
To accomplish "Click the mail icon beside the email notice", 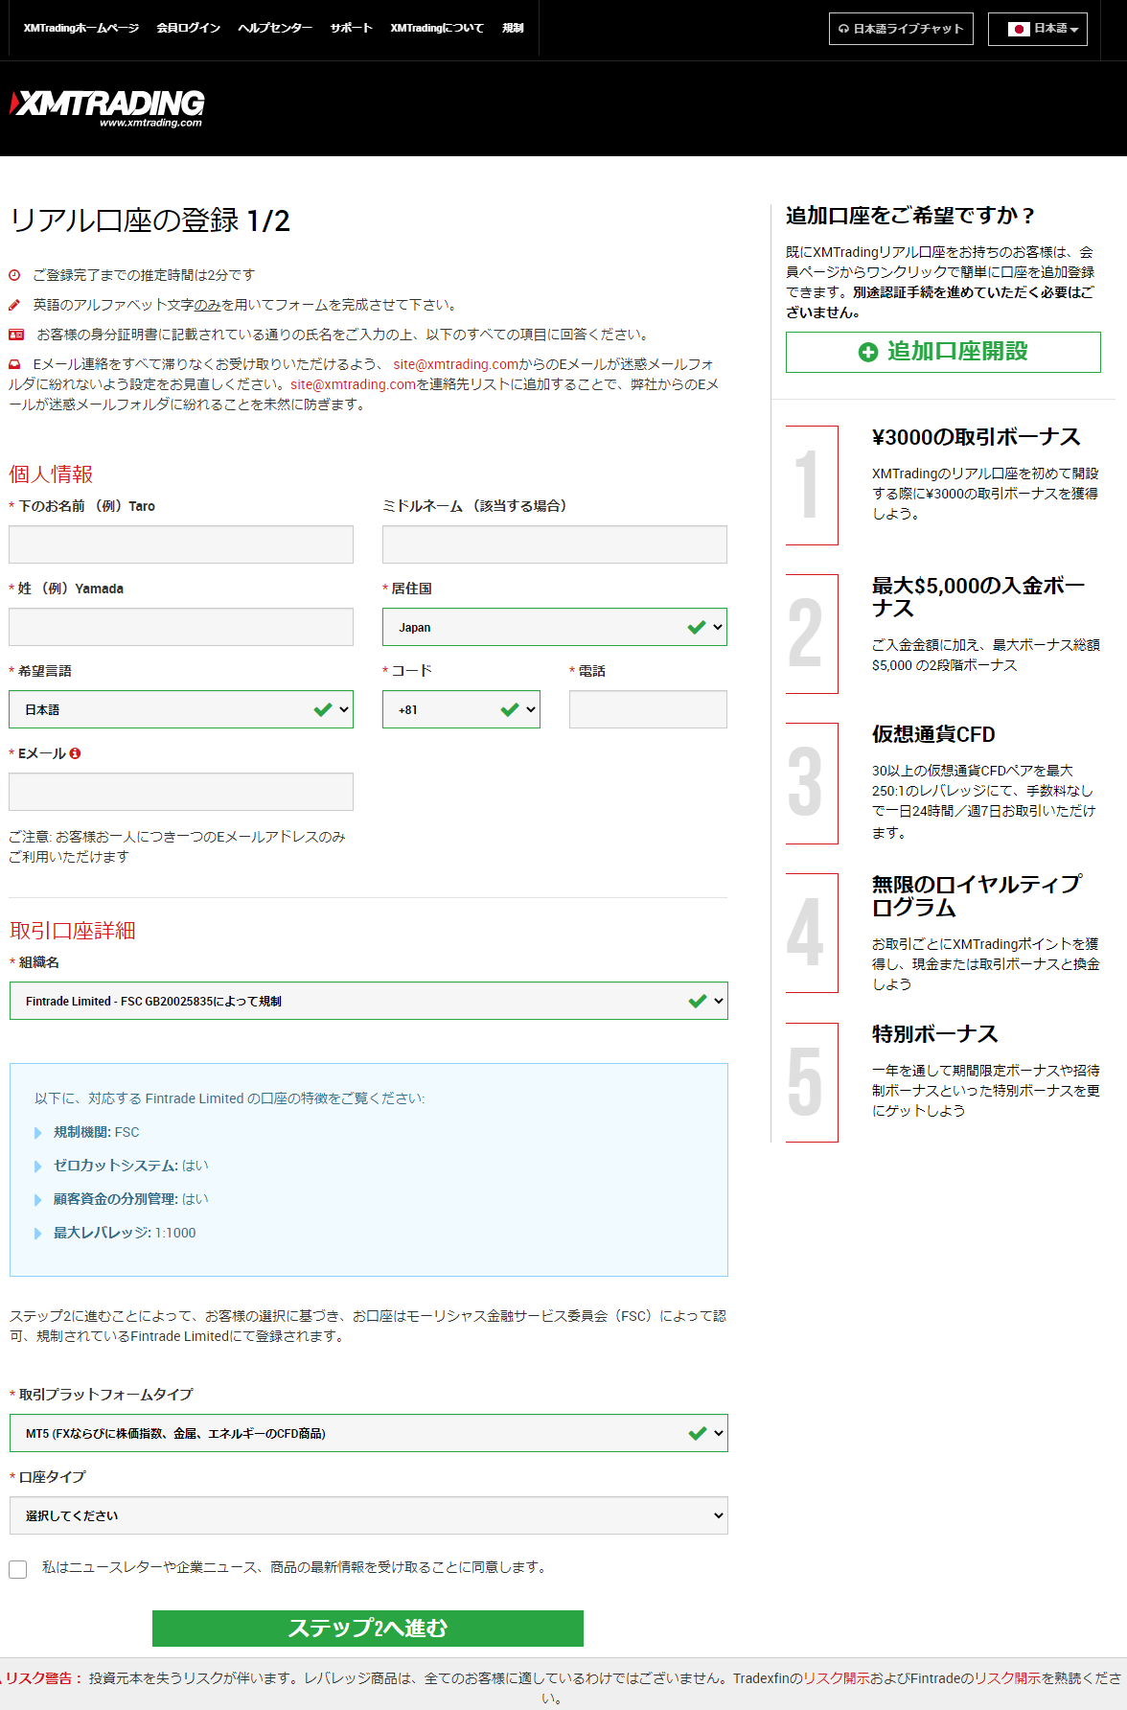I will [x=14, y=364].
